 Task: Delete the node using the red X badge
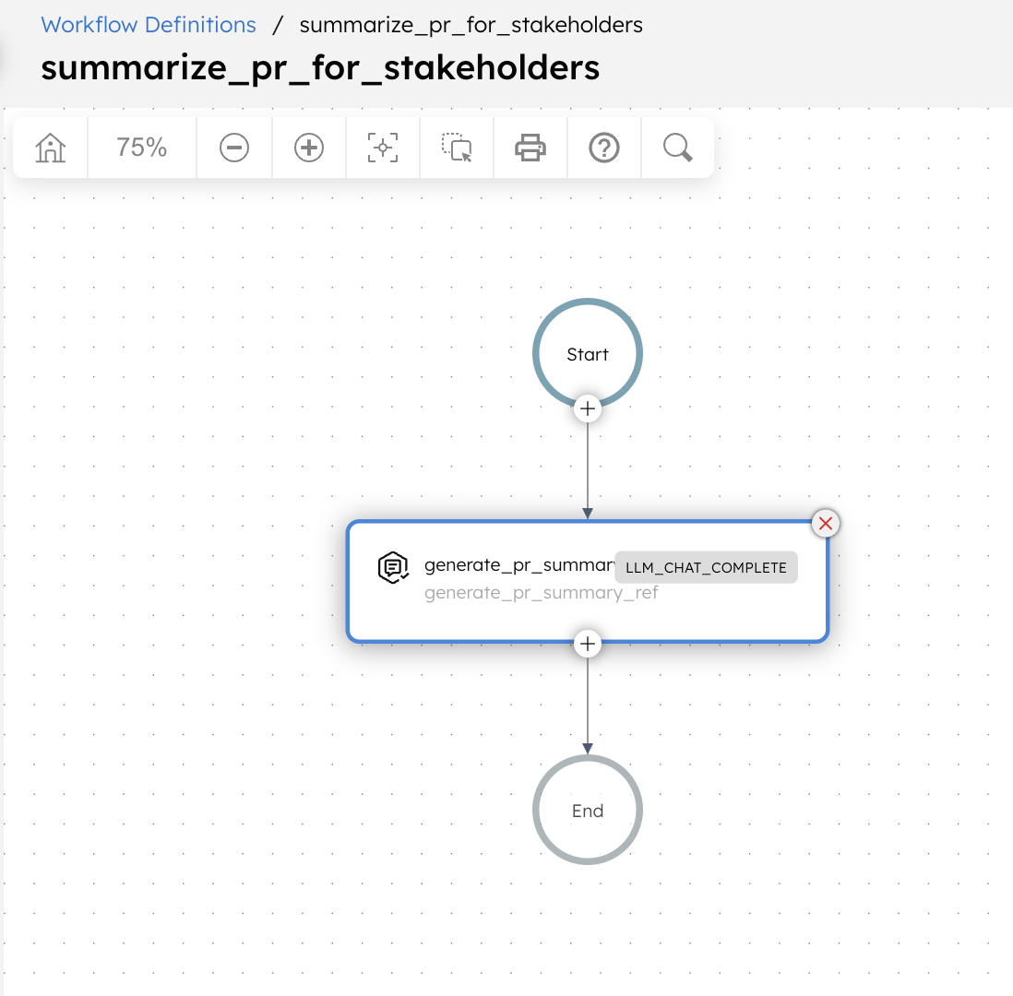(x=825, y=523)
